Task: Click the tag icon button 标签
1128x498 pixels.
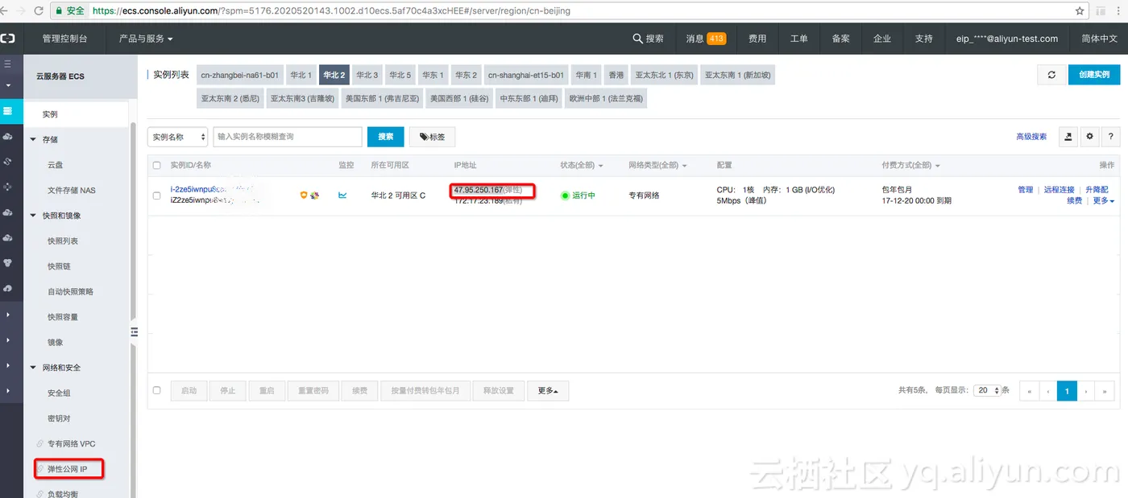Action: point(432,137)
